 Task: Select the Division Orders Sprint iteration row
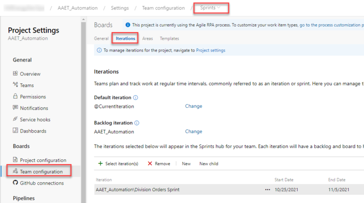point(142,190)
